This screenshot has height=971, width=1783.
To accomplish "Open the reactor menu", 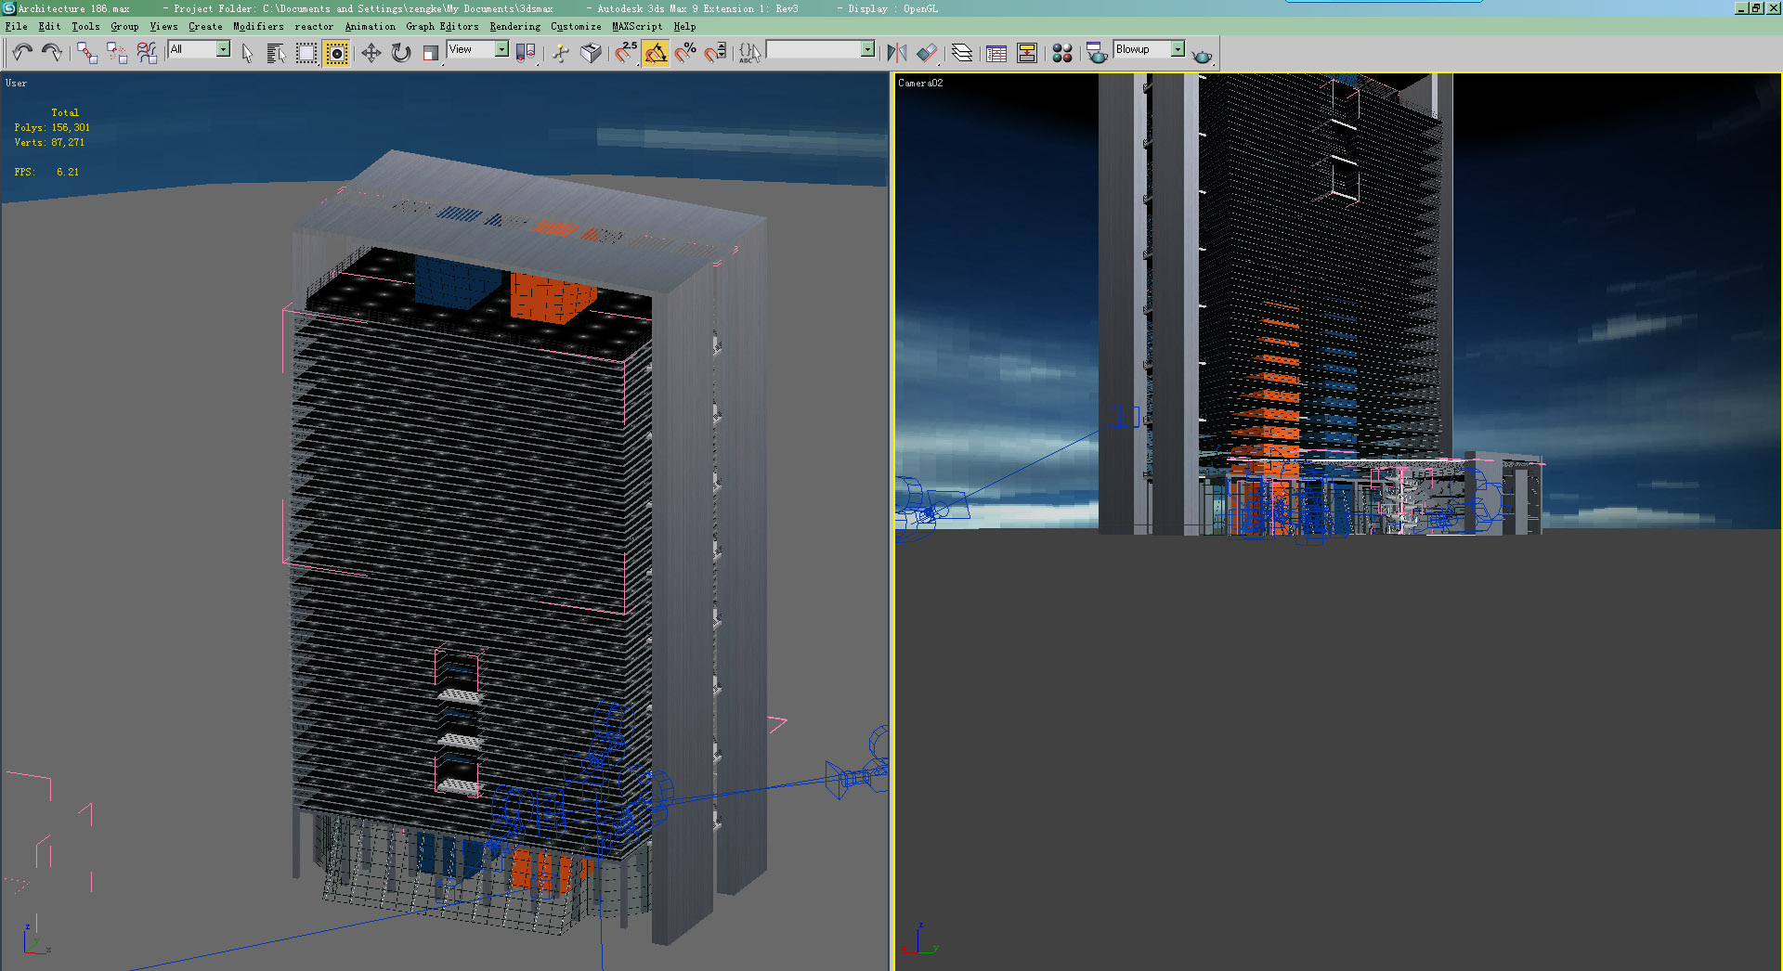I will click(314, 26).
